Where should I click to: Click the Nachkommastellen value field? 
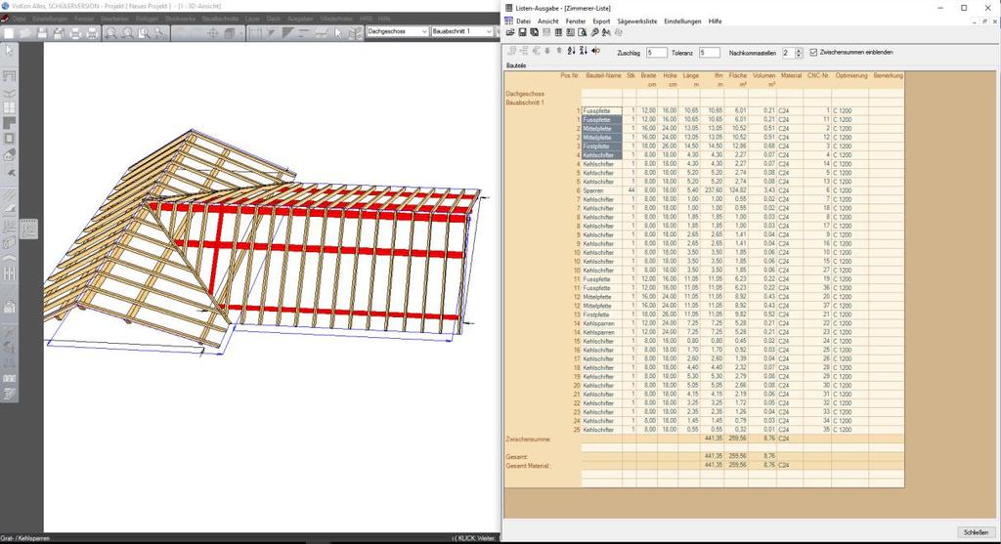789,53
